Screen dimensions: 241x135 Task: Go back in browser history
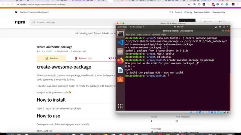pos(3,4)
